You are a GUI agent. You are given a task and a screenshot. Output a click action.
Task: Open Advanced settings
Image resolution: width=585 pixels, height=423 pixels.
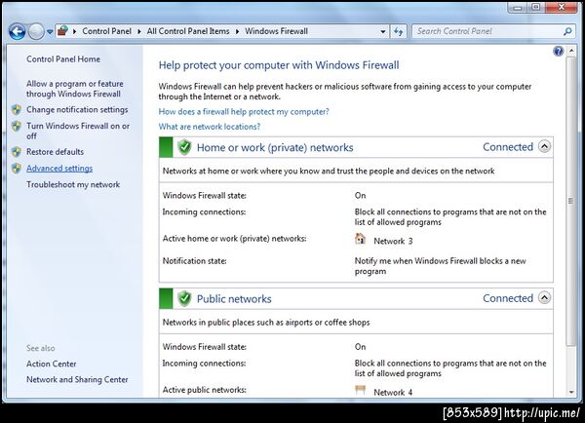coord(59,169)
